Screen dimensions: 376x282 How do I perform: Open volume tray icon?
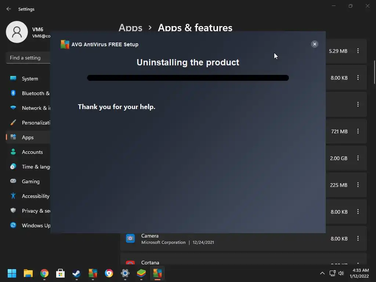coord(341,273)
